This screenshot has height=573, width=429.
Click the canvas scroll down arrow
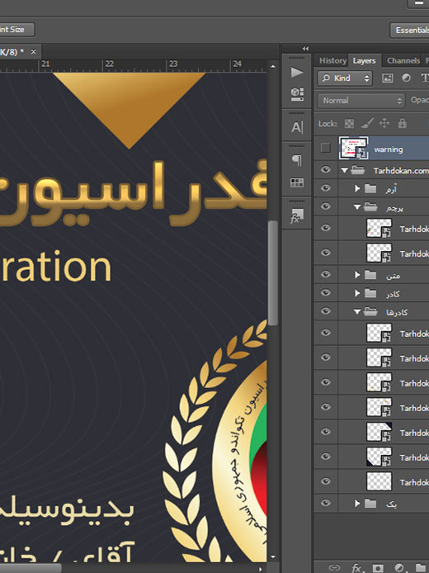[x=273, y=557]
